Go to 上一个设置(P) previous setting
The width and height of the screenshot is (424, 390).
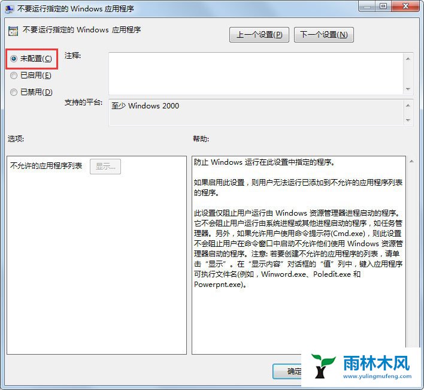(259, 35)
